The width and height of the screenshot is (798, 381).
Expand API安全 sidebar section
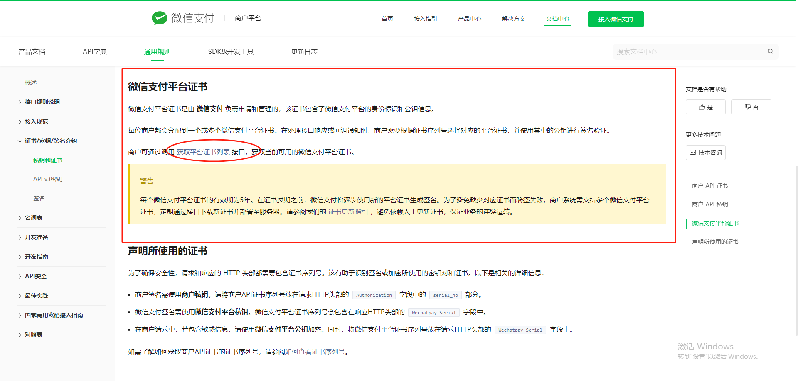point(36,276)
